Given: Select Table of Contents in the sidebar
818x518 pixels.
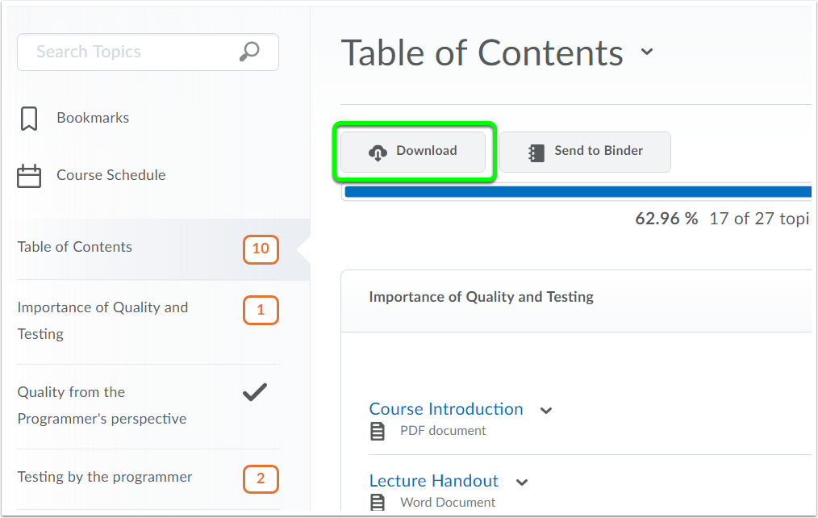Looking at the screenshot, I should pyautogui.click(x=74, y=247).
